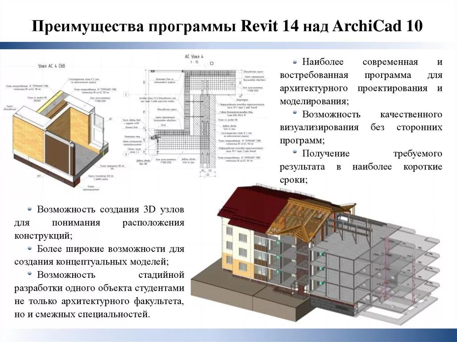Click the bullet text 'Возможность качественного визуализирования'
Image resolution: width=457 pixels, height=342 pixels.
point(361,128)
